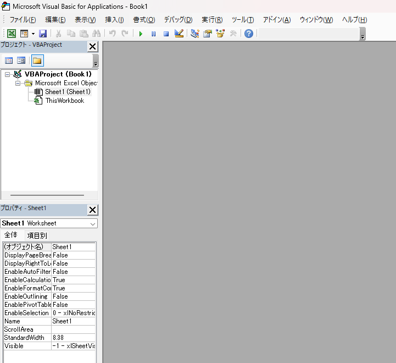The image size is (396, 363).
Task: Click the View Microsoft Excel toolbar icon
Action: point(12,34)
